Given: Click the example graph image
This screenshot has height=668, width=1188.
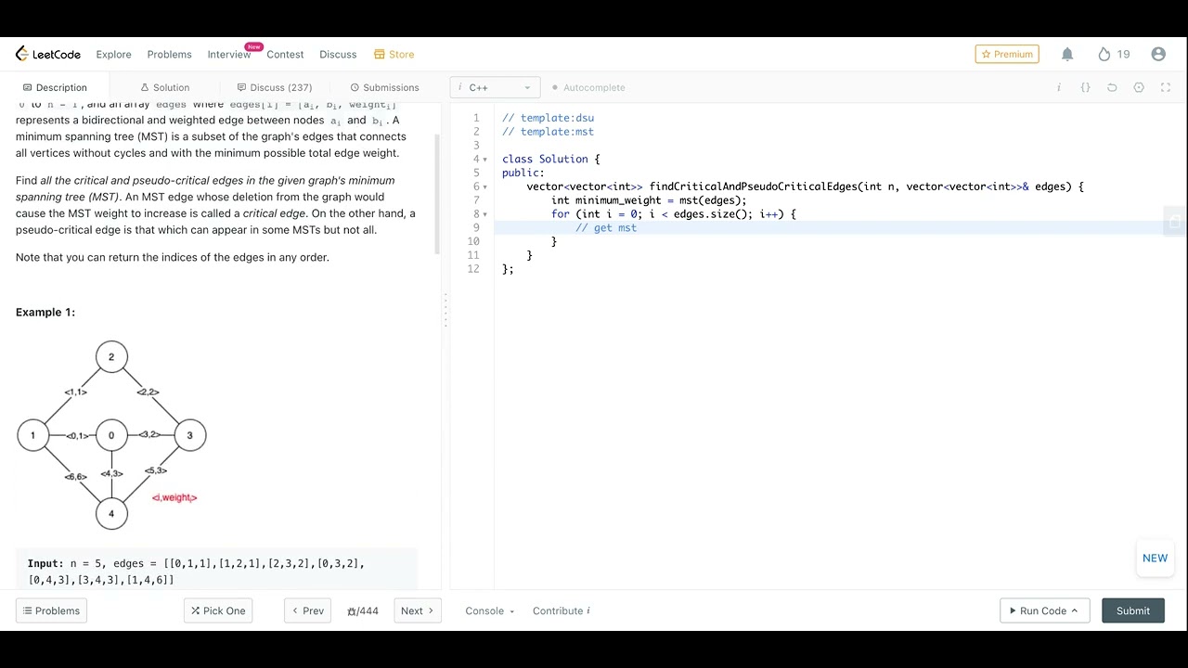Looking at the screenshot, I should click(x=111, y=435).
